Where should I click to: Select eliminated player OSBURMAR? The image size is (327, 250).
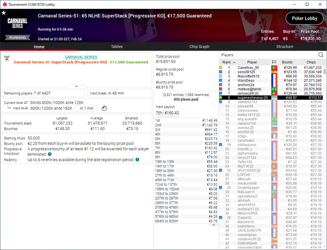[x=271, y=243]
